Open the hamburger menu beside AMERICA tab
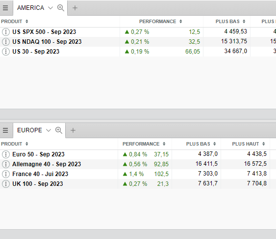The height and width of the screenshot is (239, 276). click(5, 8)
